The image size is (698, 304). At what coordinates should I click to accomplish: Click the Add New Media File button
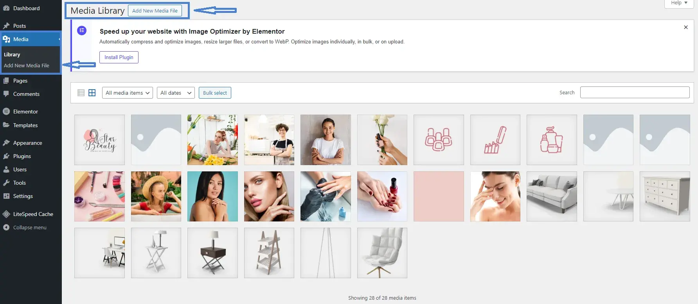pos(155,11)
